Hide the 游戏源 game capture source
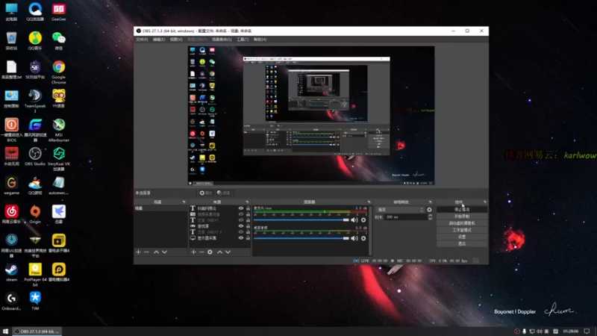597x336 pixels. pos(240,226)
